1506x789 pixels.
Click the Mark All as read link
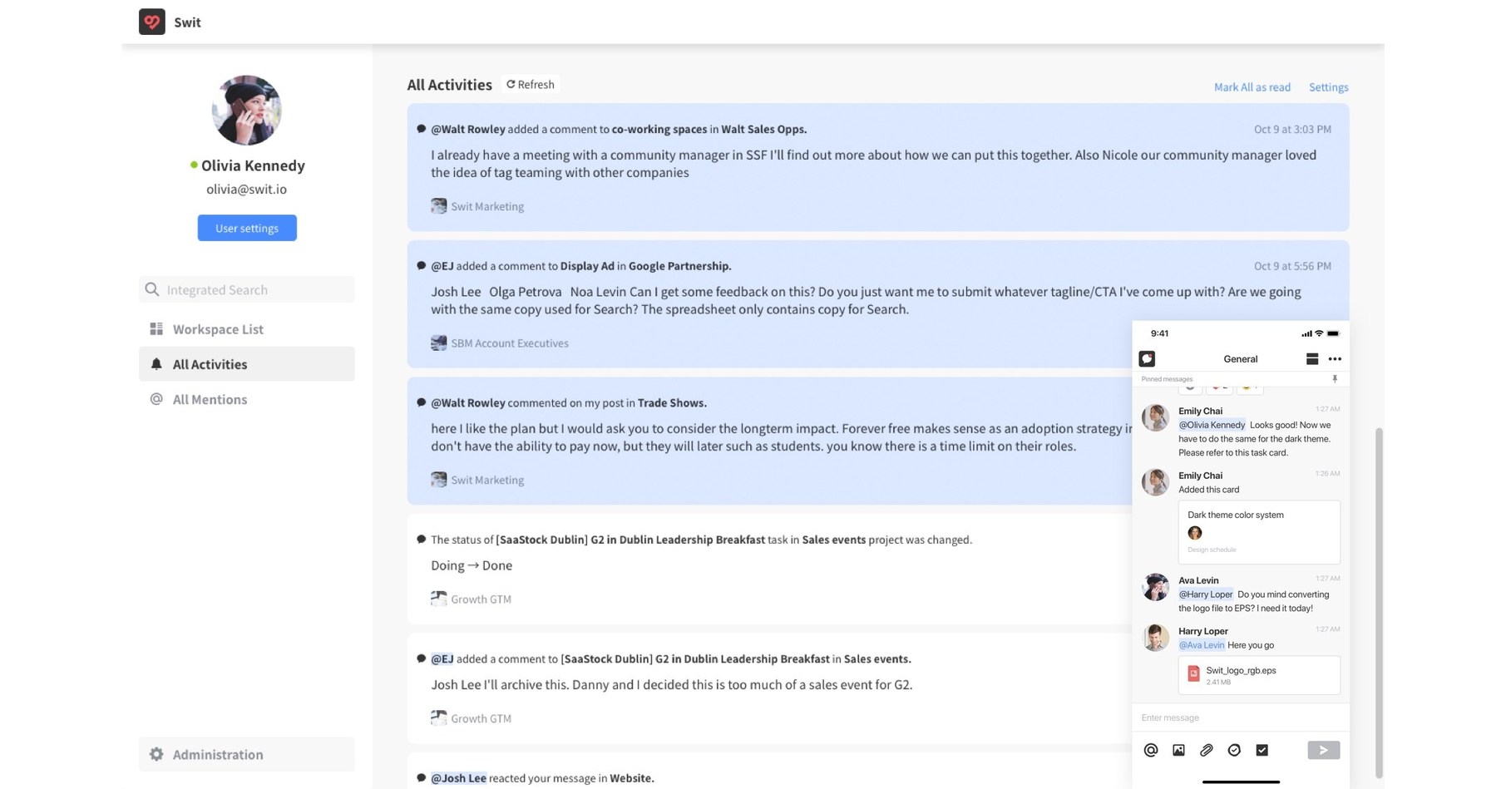1252,86
